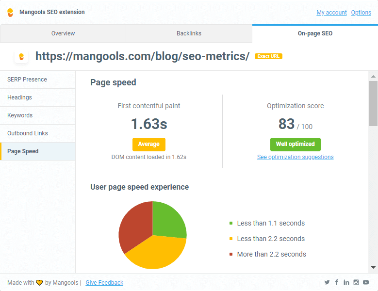Open the Options link
378x291 pixels.
361,13
